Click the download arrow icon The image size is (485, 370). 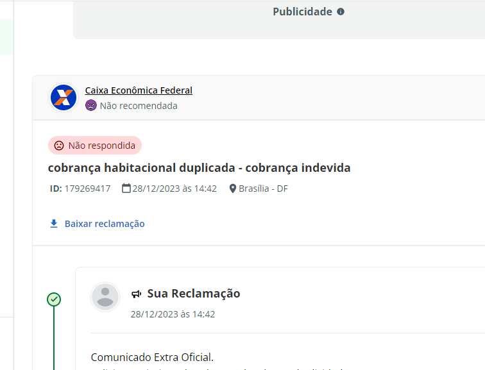click(54, 224)
